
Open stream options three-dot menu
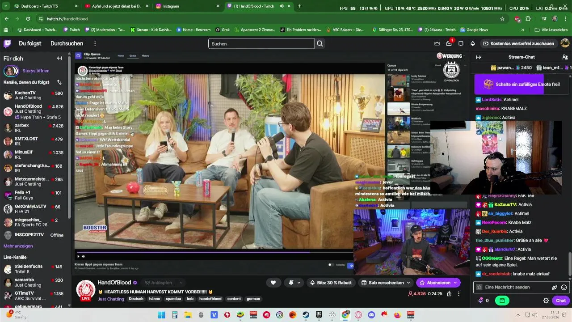(459, 294)
